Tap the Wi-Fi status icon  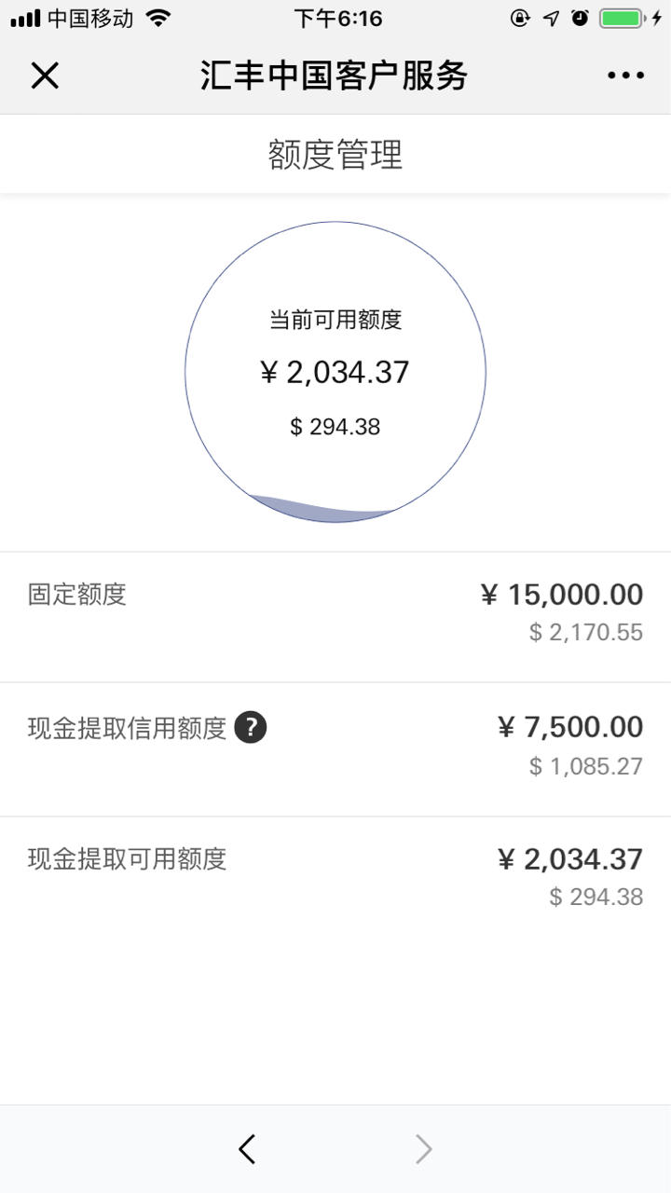click(159, 18)
